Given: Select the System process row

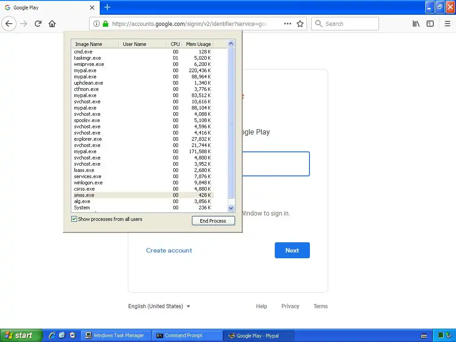Looking at the screenshot, I should [142, 208].
